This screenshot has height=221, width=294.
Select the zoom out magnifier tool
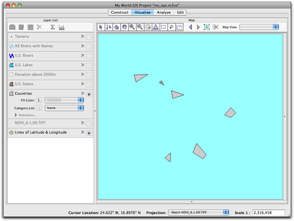(x=140, y=27)
